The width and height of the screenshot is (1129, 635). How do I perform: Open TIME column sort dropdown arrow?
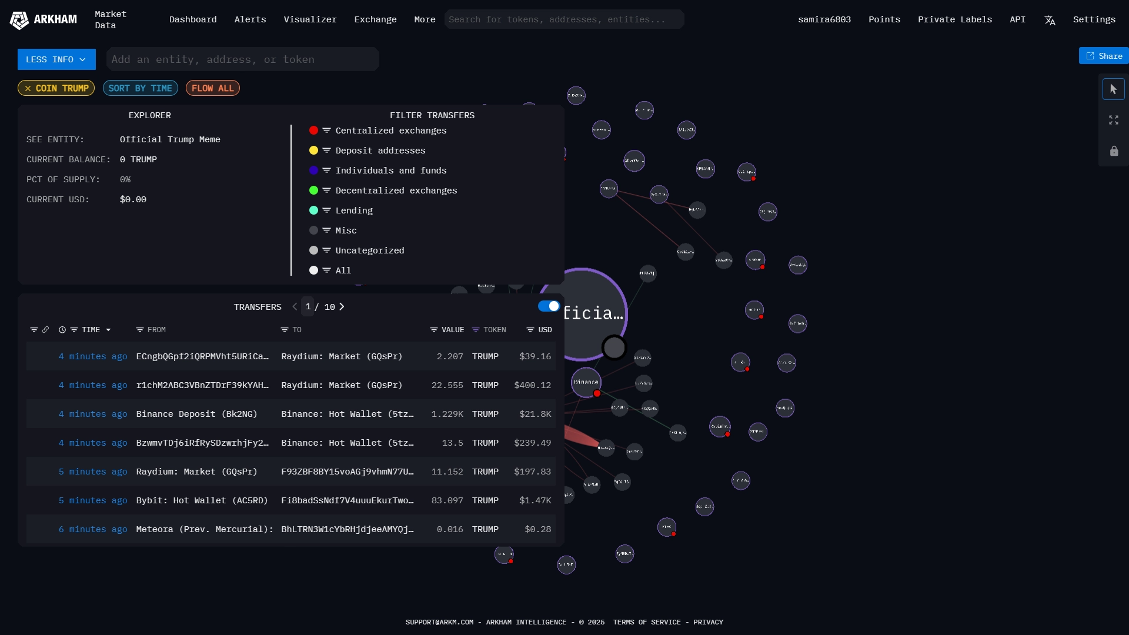coord(108,330)
